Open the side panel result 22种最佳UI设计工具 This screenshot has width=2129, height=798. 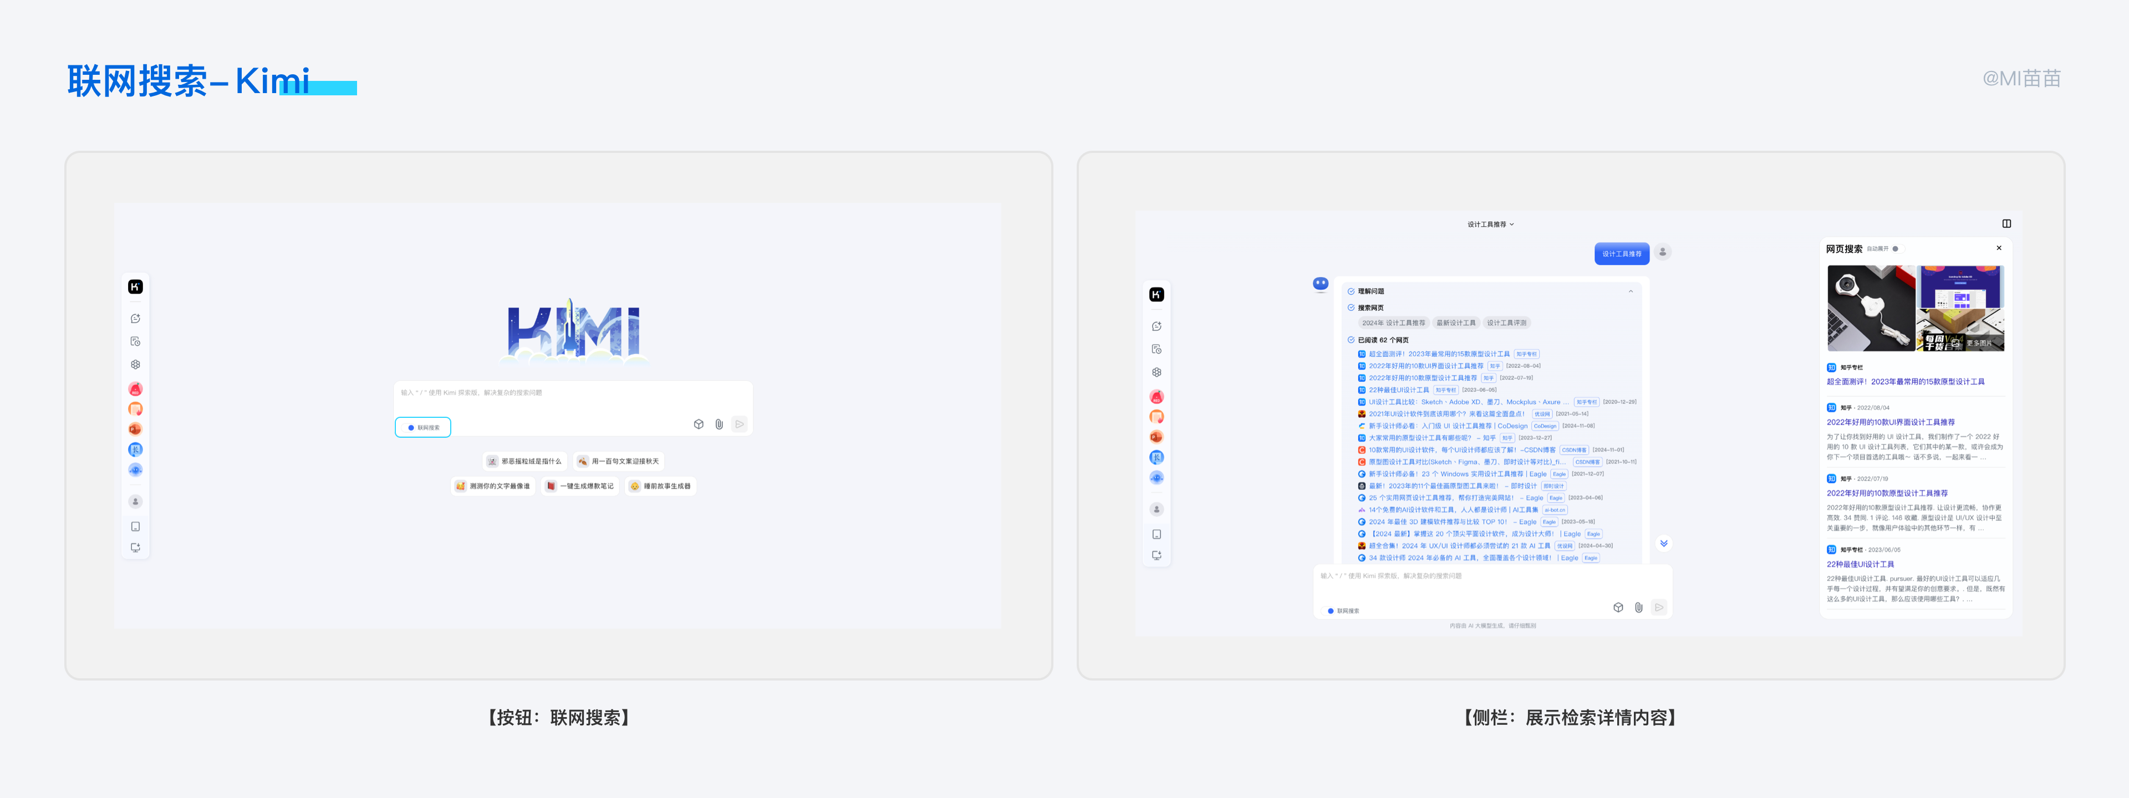tap(1860, 564)
